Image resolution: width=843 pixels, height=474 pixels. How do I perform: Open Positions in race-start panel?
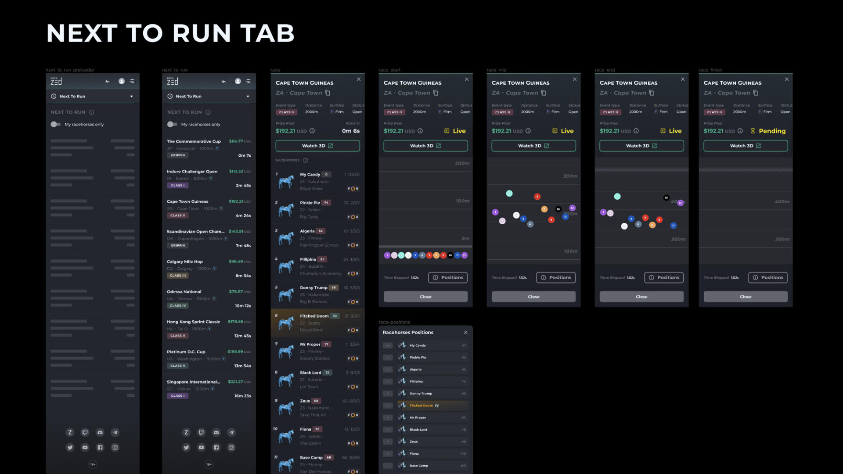click(x=448, y=277)
